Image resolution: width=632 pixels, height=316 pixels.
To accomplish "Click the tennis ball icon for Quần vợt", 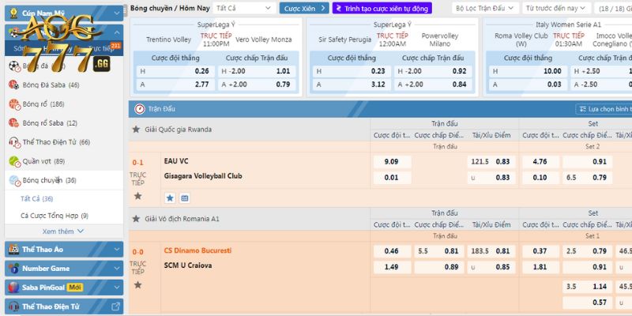I will pos(13,161).
